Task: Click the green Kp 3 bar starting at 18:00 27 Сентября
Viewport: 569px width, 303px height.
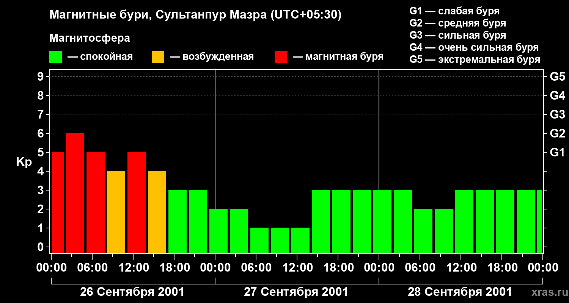Action: [341, 221]
